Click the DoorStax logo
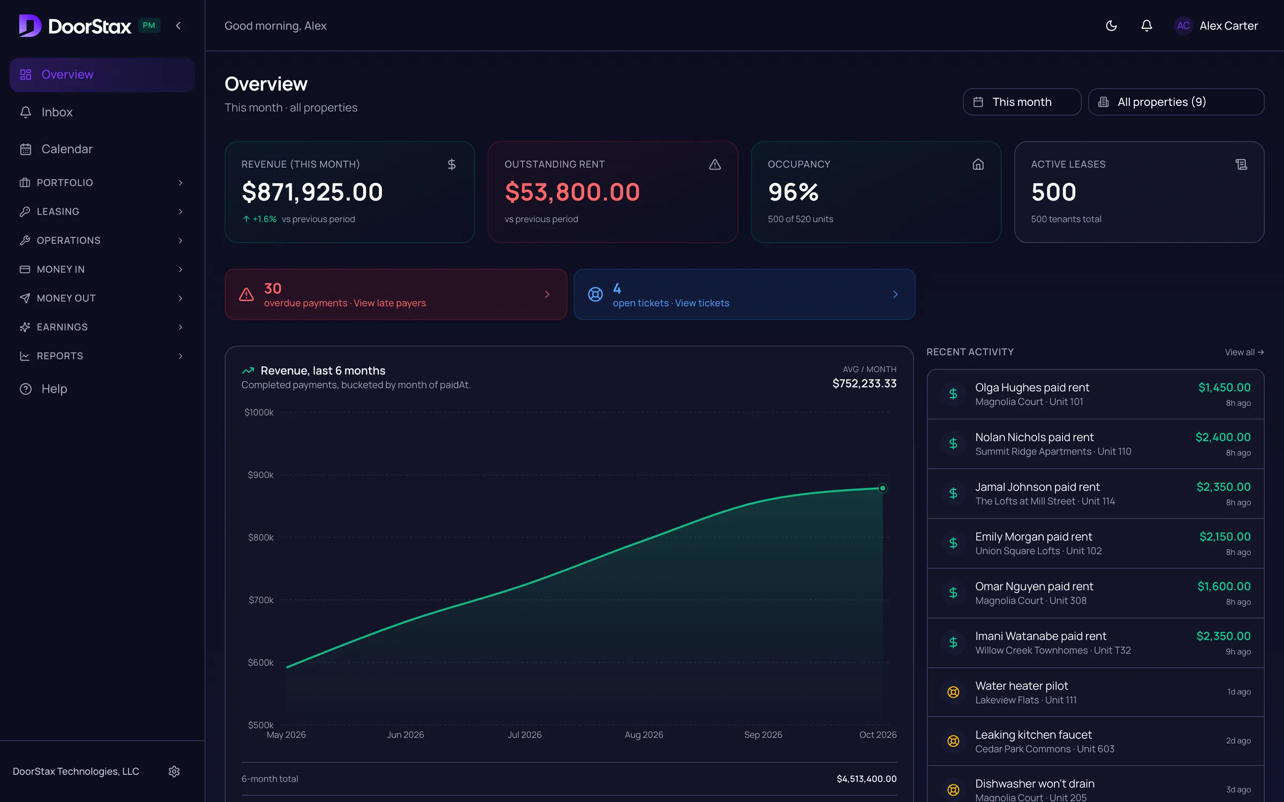 tap(75, 26)
